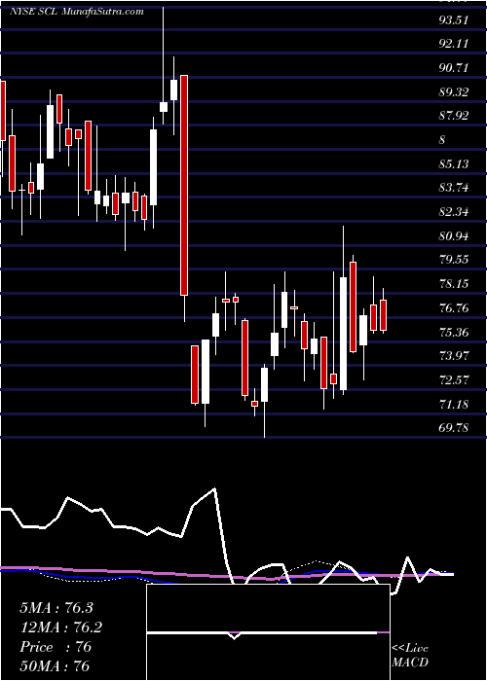Click the 90.71 price axis label
This screenshot has width=487, height=681.
(454, 68)
